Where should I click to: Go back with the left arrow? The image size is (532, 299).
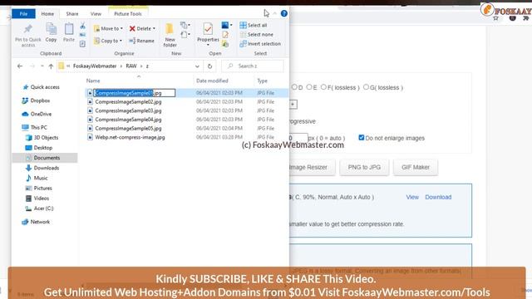tap(20, 66)
